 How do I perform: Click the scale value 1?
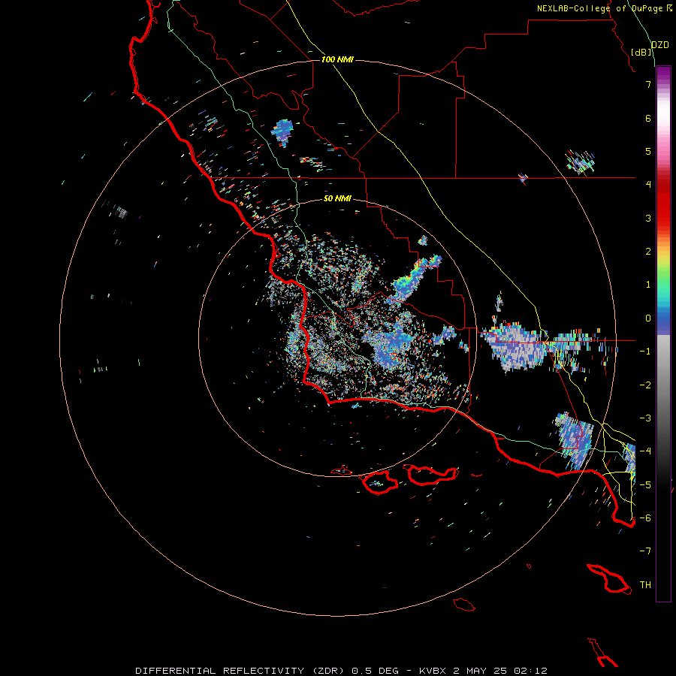pos(648,285)
